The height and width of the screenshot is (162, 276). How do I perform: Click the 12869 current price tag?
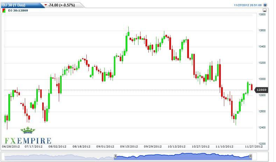(x=261, y=90)
